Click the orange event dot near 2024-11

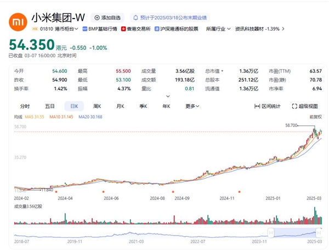[x=240, y=192]
